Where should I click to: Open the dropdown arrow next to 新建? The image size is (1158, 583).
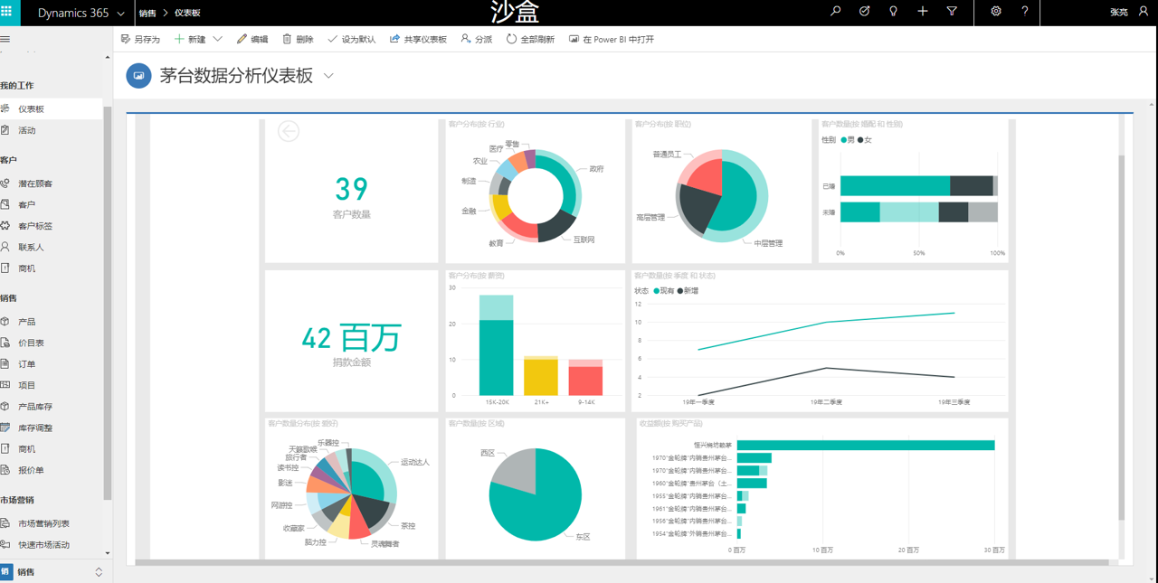coord(217,39)
